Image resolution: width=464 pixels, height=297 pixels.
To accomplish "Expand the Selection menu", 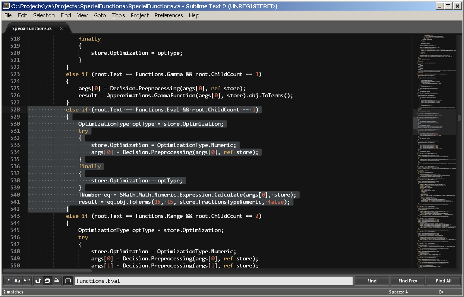I will pos(44,15).
